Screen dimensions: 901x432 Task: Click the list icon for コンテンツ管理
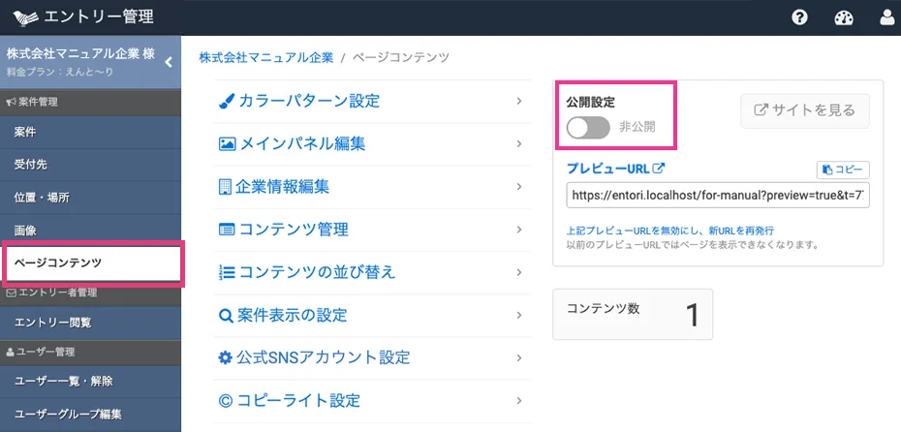click(228, 230)
